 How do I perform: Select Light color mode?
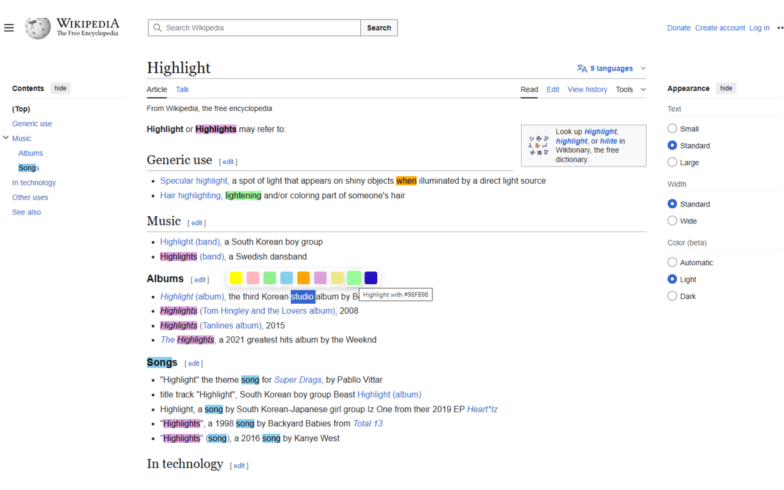pos(672,279)
